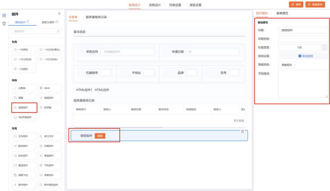Click the 搜索组件 search field
The image size is (330, 191).
(x=34, y=31)
